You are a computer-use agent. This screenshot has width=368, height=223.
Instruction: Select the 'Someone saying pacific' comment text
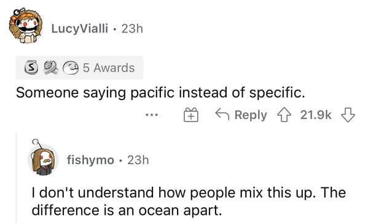tap(160, 93)
